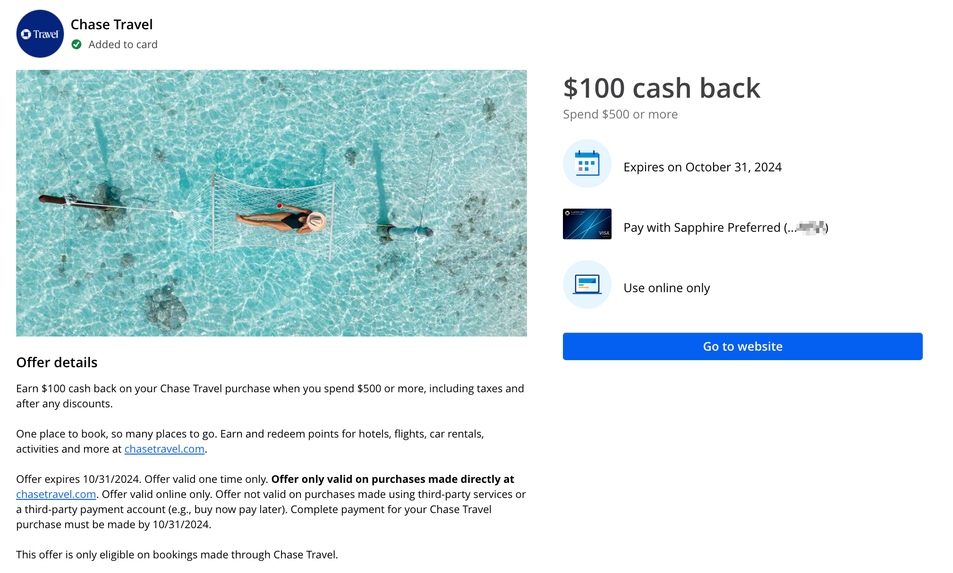Click the browser window graphic inside laptop icon
The height and width of the screenshot is (573, 953).
point(587,282)
